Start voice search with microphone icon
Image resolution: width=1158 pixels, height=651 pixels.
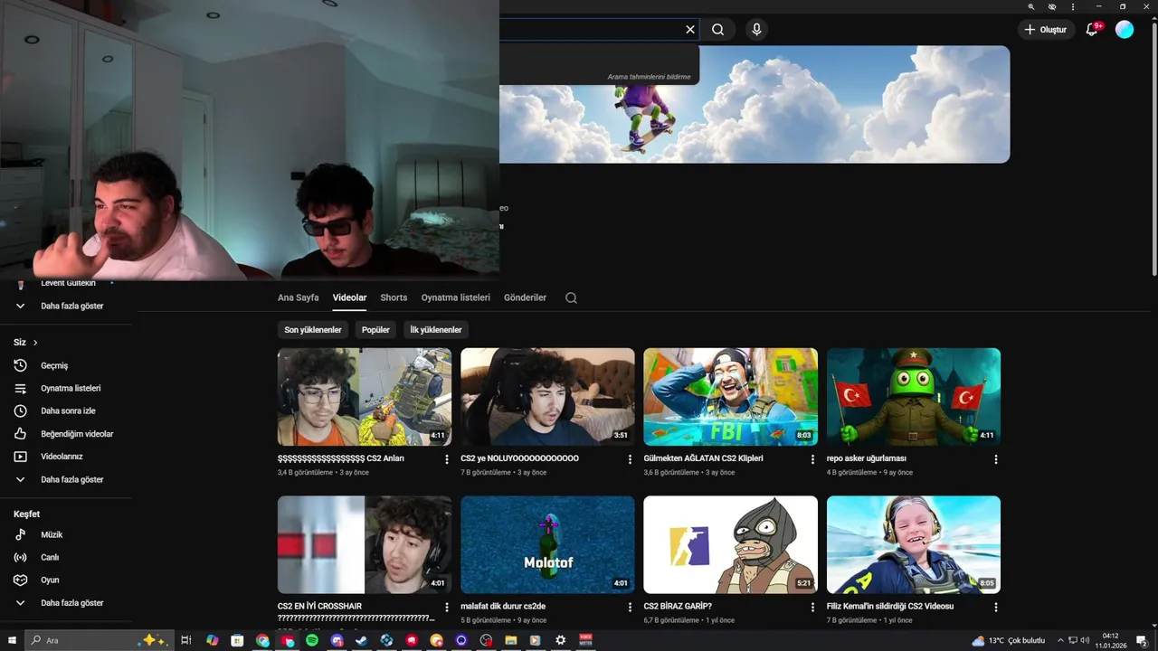coord(756,30)
